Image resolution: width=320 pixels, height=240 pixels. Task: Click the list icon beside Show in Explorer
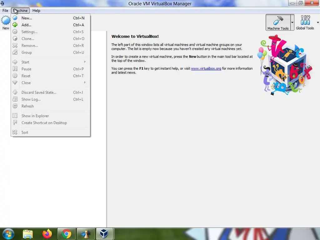pos(15,116)
